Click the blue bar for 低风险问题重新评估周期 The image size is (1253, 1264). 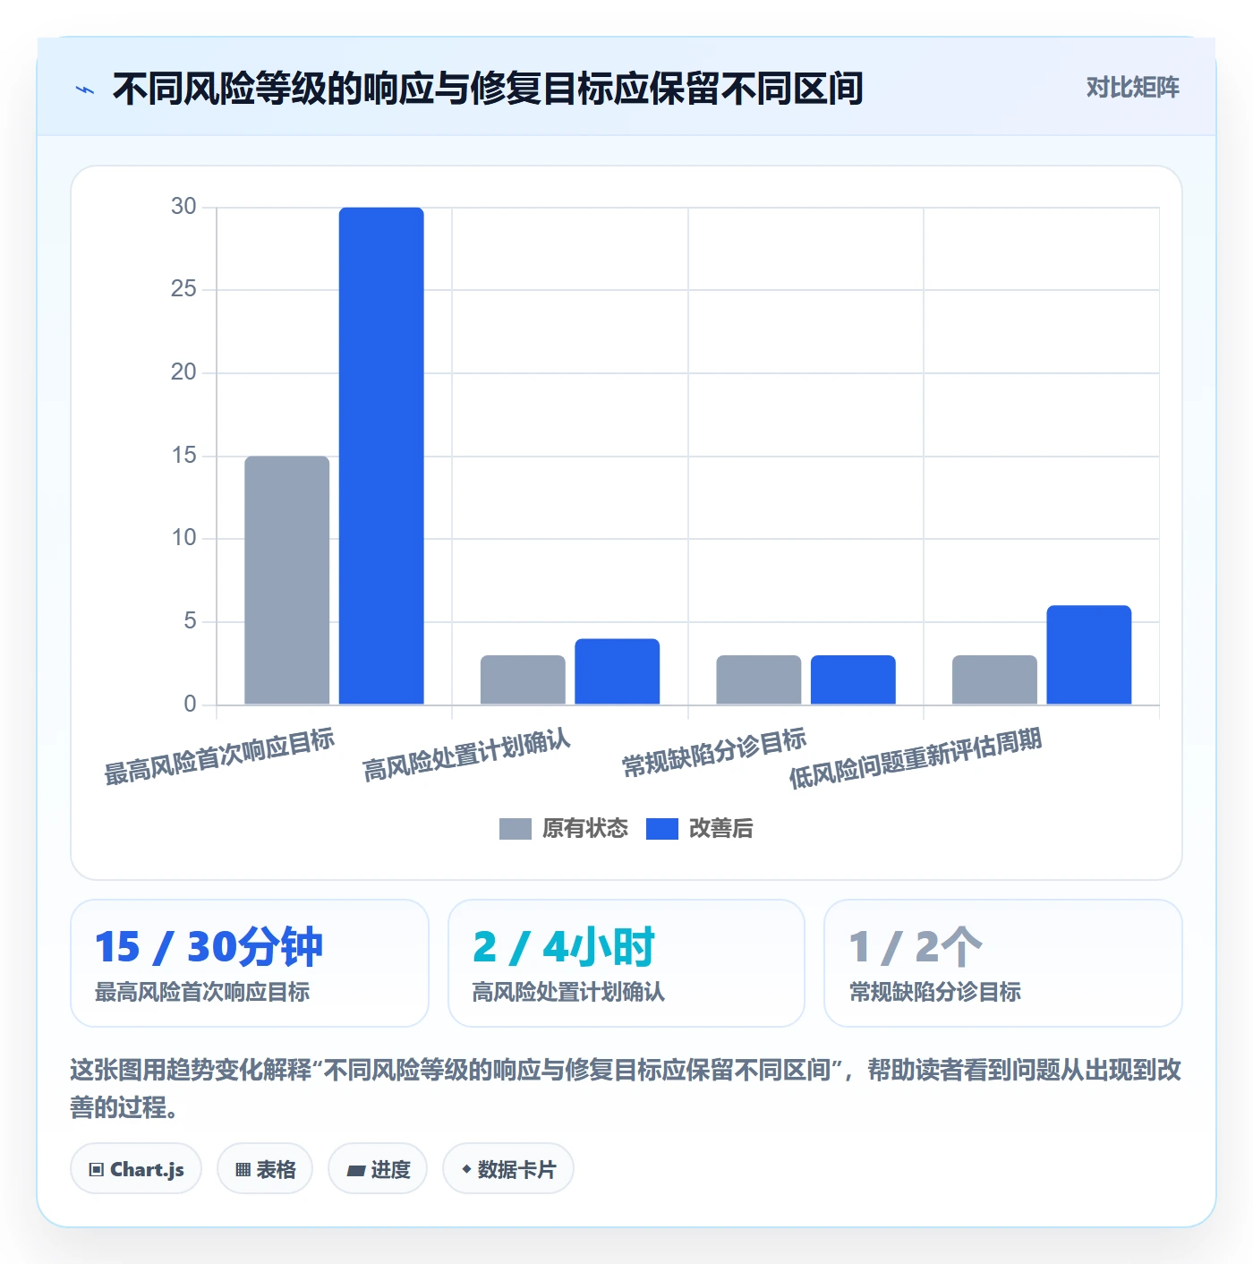click(x=1089, y=654)
